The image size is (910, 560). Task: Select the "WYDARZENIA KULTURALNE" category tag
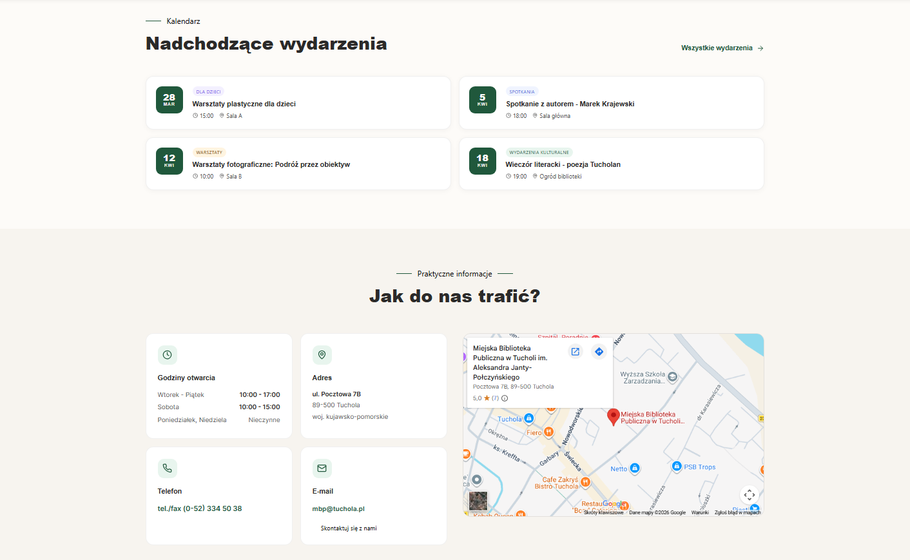[539, 153]
